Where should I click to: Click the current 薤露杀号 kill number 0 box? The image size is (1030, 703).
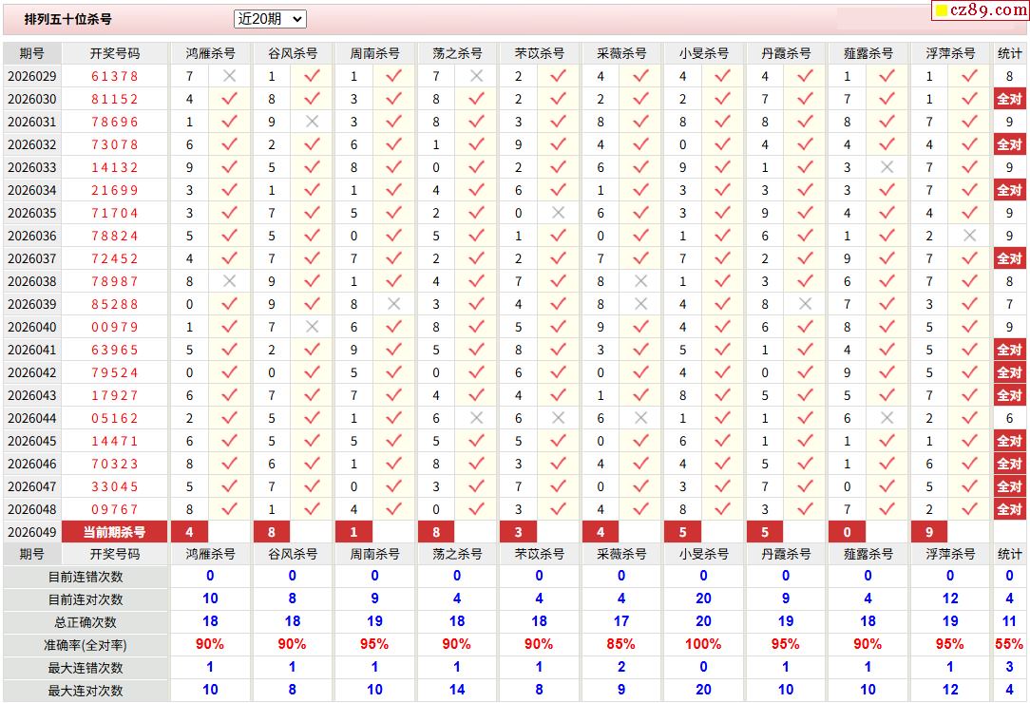(x=848, y=532)
